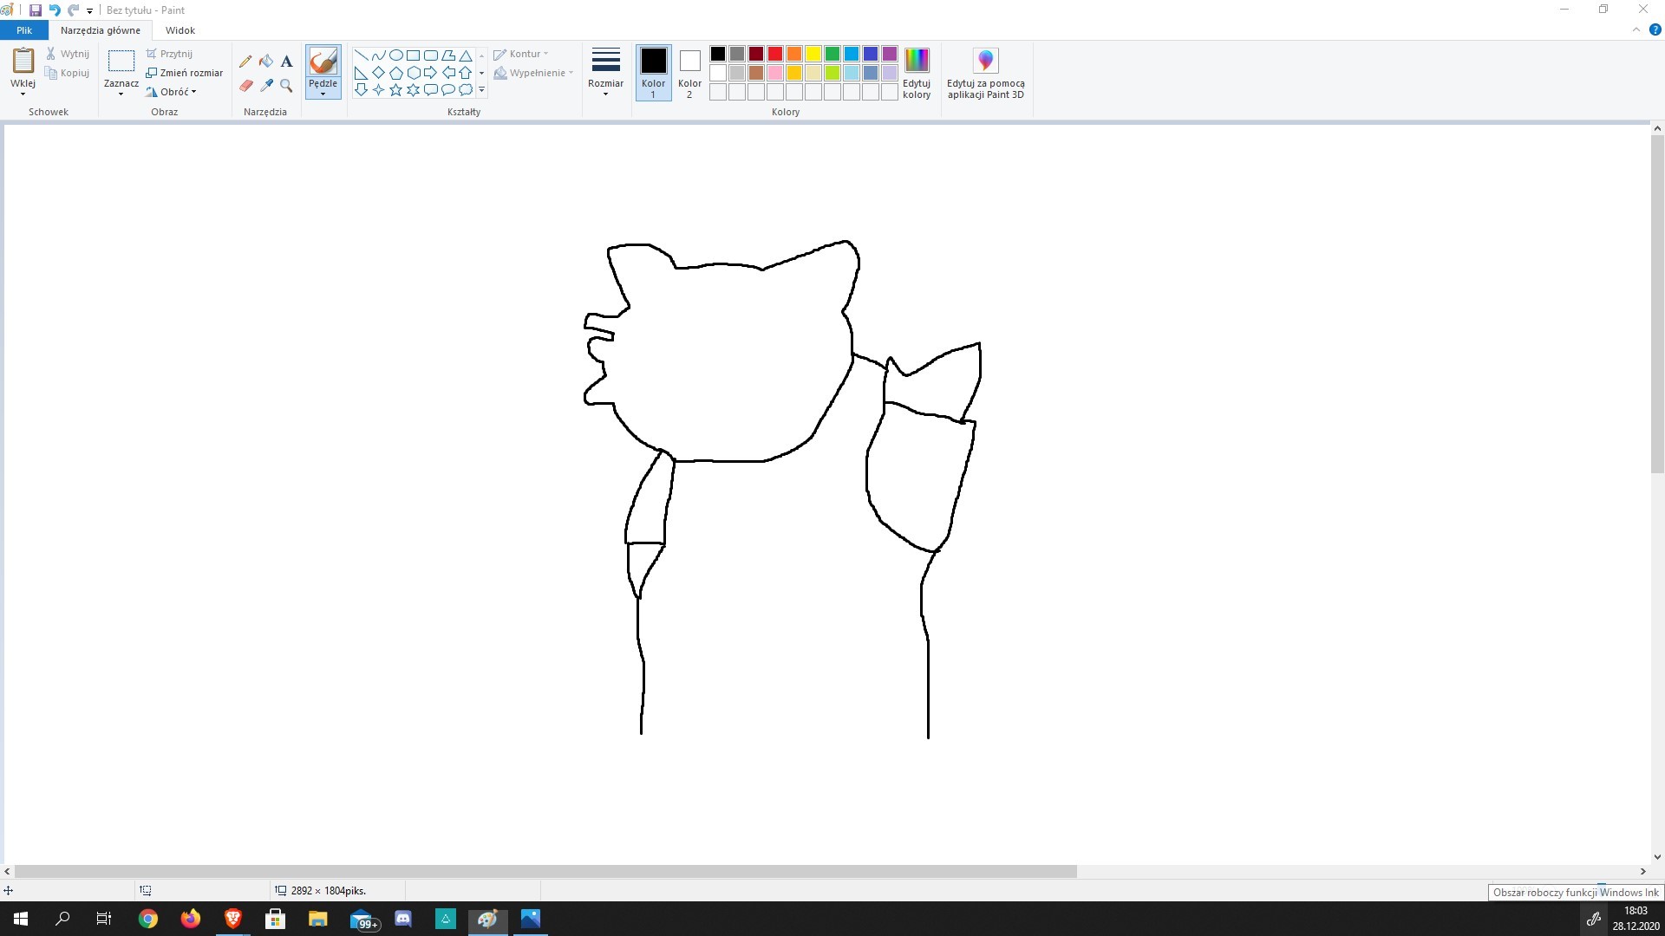Click the Zaznacz rectangular selection button

tap(121, 61)
